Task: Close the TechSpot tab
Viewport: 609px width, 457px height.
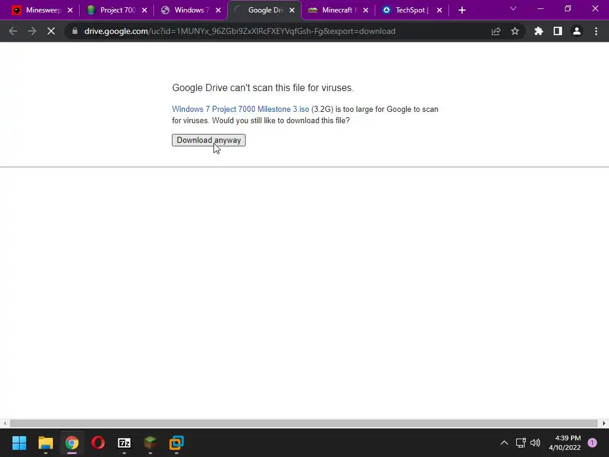Action: (x=440, y=10)
